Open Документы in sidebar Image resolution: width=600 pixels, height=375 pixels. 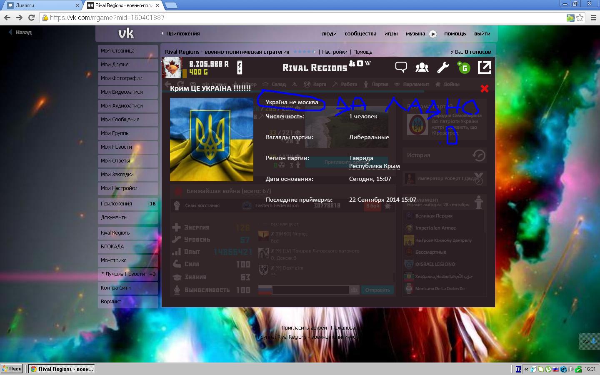point(128,217)
